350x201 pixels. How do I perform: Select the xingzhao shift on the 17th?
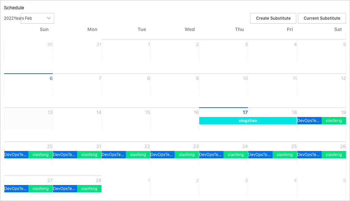click(248, 121)
